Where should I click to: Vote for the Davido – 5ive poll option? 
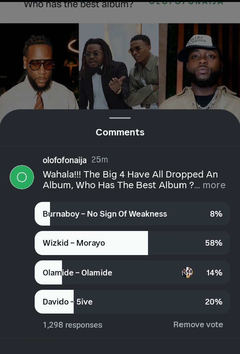point(132,302)
